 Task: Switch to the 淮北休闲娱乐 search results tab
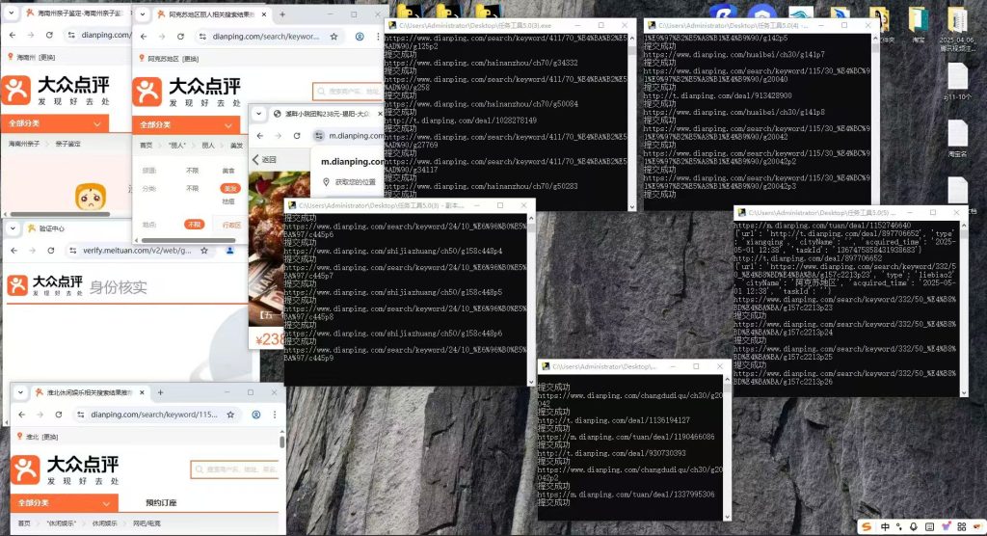pos(88,392)
